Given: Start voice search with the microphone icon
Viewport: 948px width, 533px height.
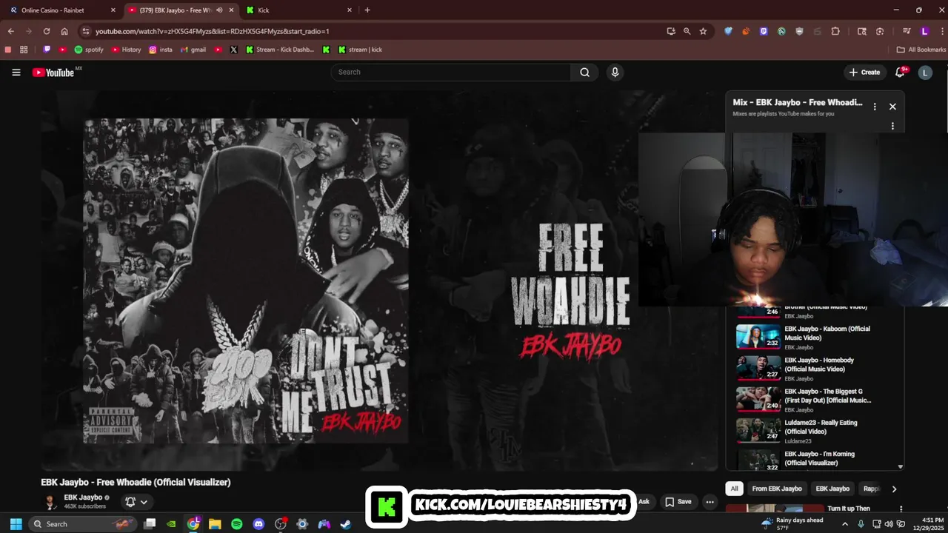Looking at the screenshot, I should pos(615,72).
